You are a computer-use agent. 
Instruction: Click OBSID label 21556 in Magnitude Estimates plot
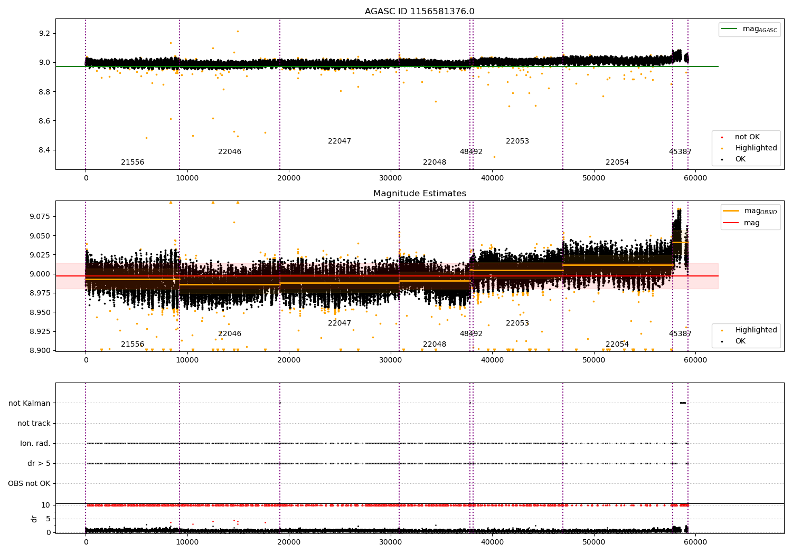click(x=133, y=345)
